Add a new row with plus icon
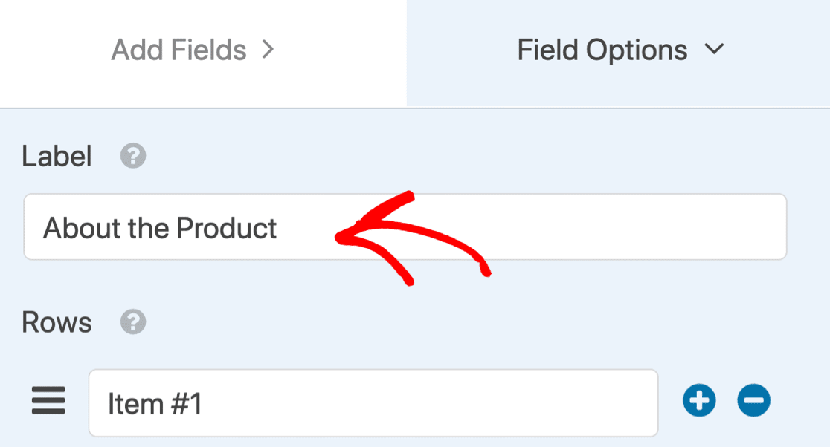 point(699,400)
